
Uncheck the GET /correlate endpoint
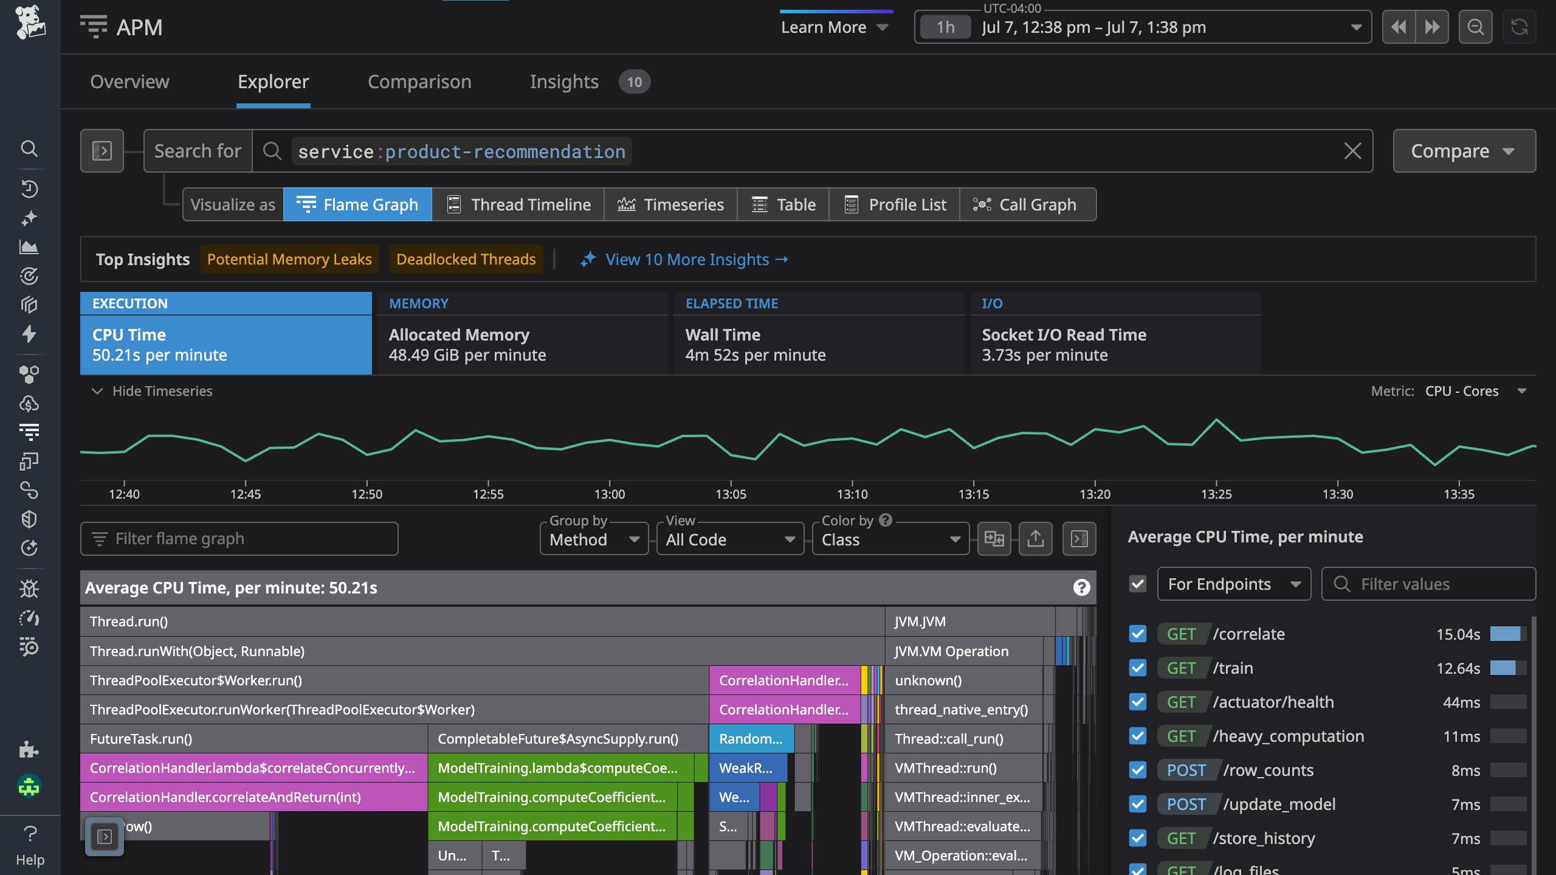[x=1138, y=634]
